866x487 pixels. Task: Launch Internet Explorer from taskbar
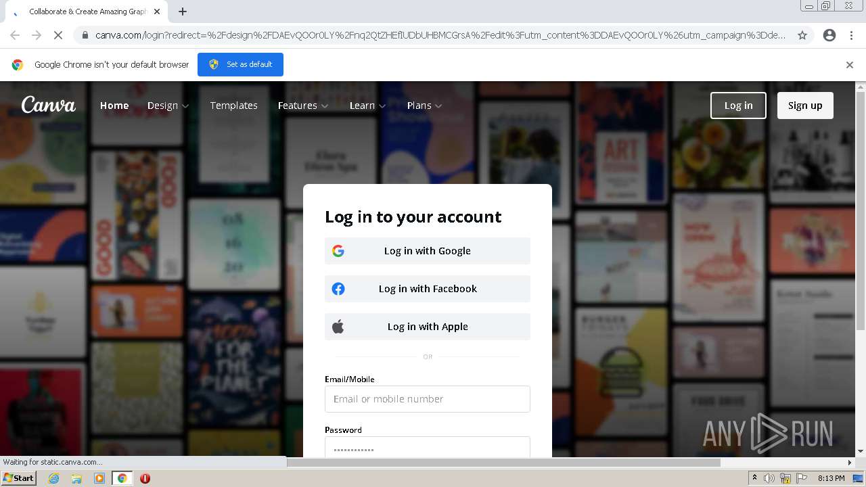click(53, 478)
